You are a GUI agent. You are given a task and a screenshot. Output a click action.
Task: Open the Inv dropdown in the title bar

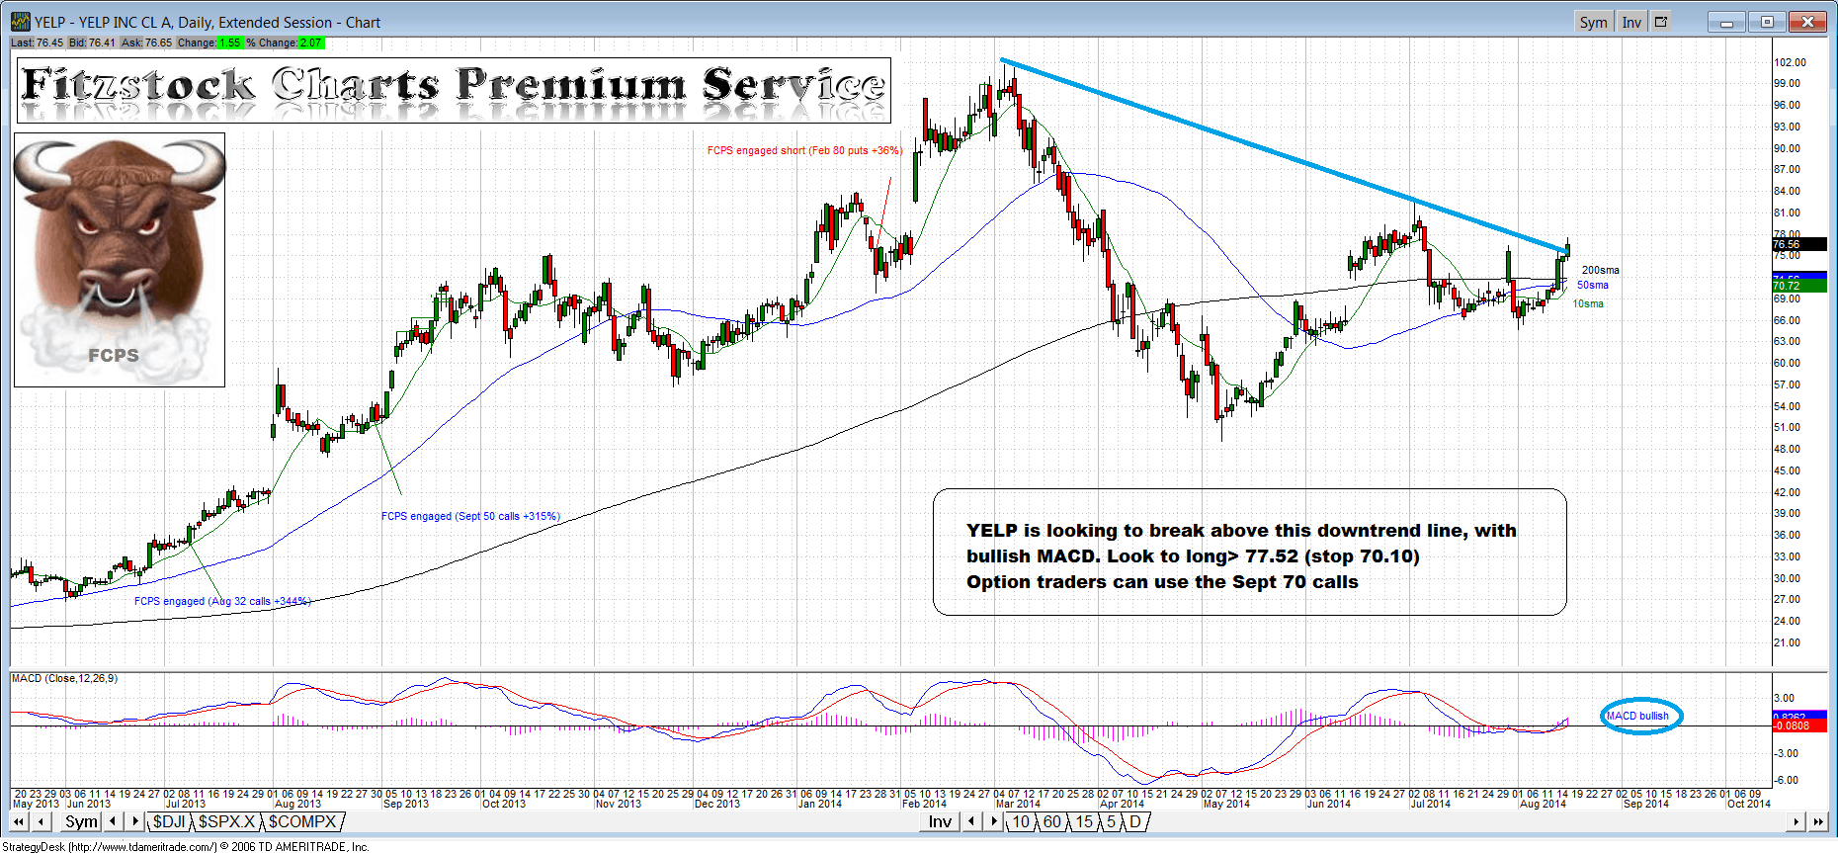tap(1631, 22)
